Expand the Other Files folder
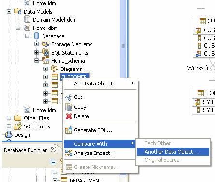This screenshot has height=182, width=215. click(9, 118)
